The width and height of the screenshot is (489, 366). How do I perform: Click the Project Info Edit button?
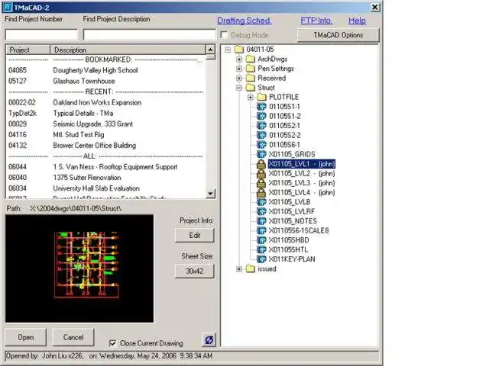(195, 236)
